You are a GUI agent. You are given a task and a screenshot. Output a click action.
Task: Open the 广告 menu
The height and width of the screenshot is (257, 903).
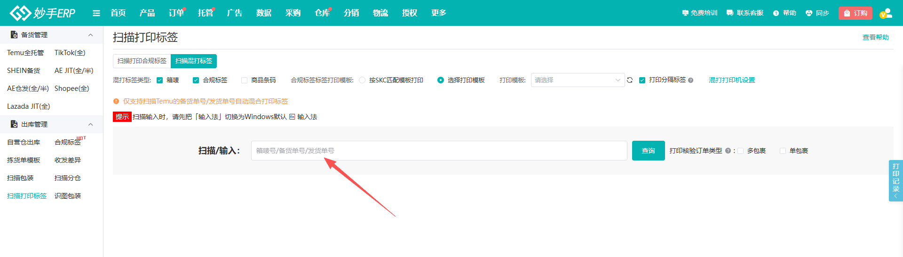(x=235, y=13)
